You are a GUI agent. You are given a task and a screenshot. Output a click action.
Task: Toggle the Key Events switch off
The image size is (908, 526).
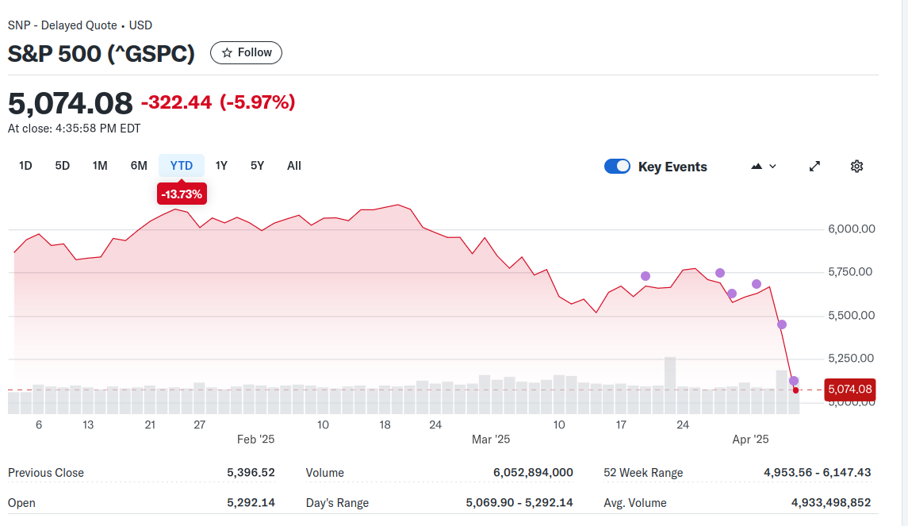point(617,167)
